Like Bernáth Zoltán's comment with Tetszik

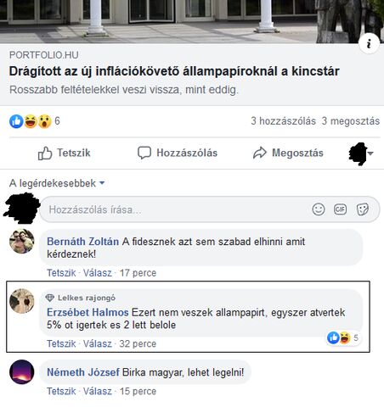pyautogui.click(x=61, y=273)
